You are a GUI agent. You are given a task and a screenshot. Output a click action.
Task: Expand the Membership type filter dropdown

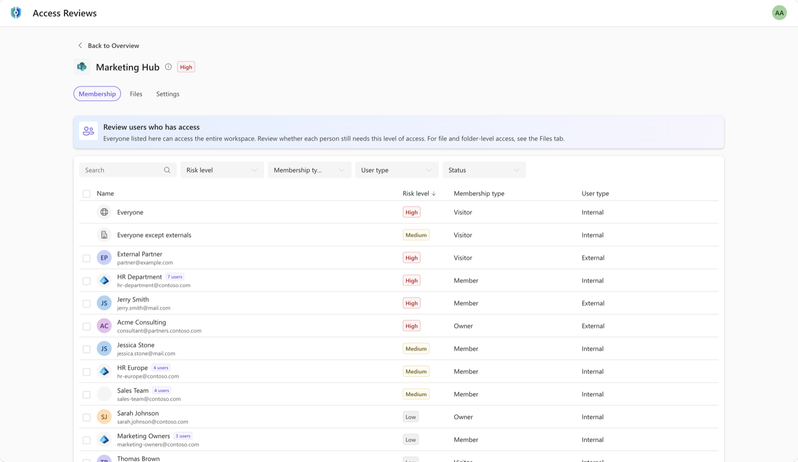(309, 170)
